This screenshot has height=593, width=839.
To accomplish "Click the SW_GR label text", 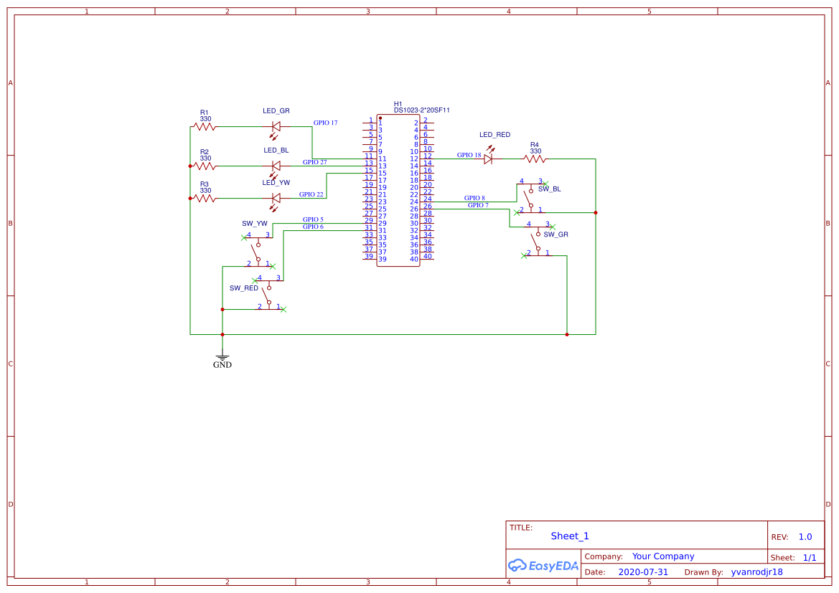I will pyautogui.click(x=556, y=234).
